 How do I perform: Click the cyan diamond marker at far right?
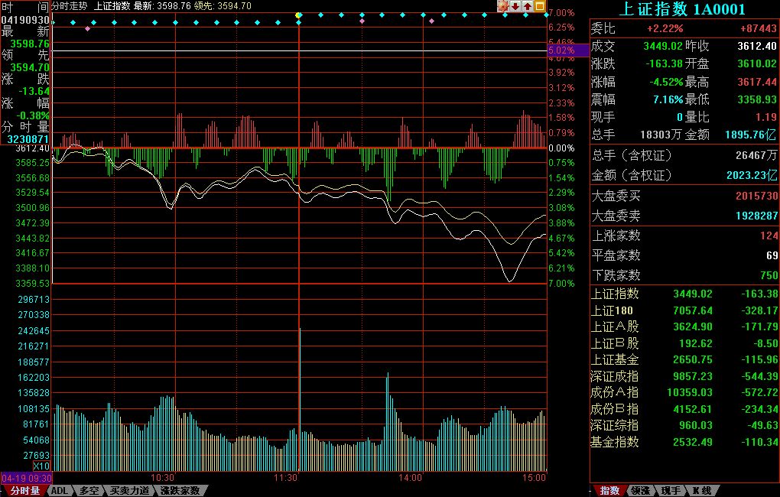click(x=546, y=15)
